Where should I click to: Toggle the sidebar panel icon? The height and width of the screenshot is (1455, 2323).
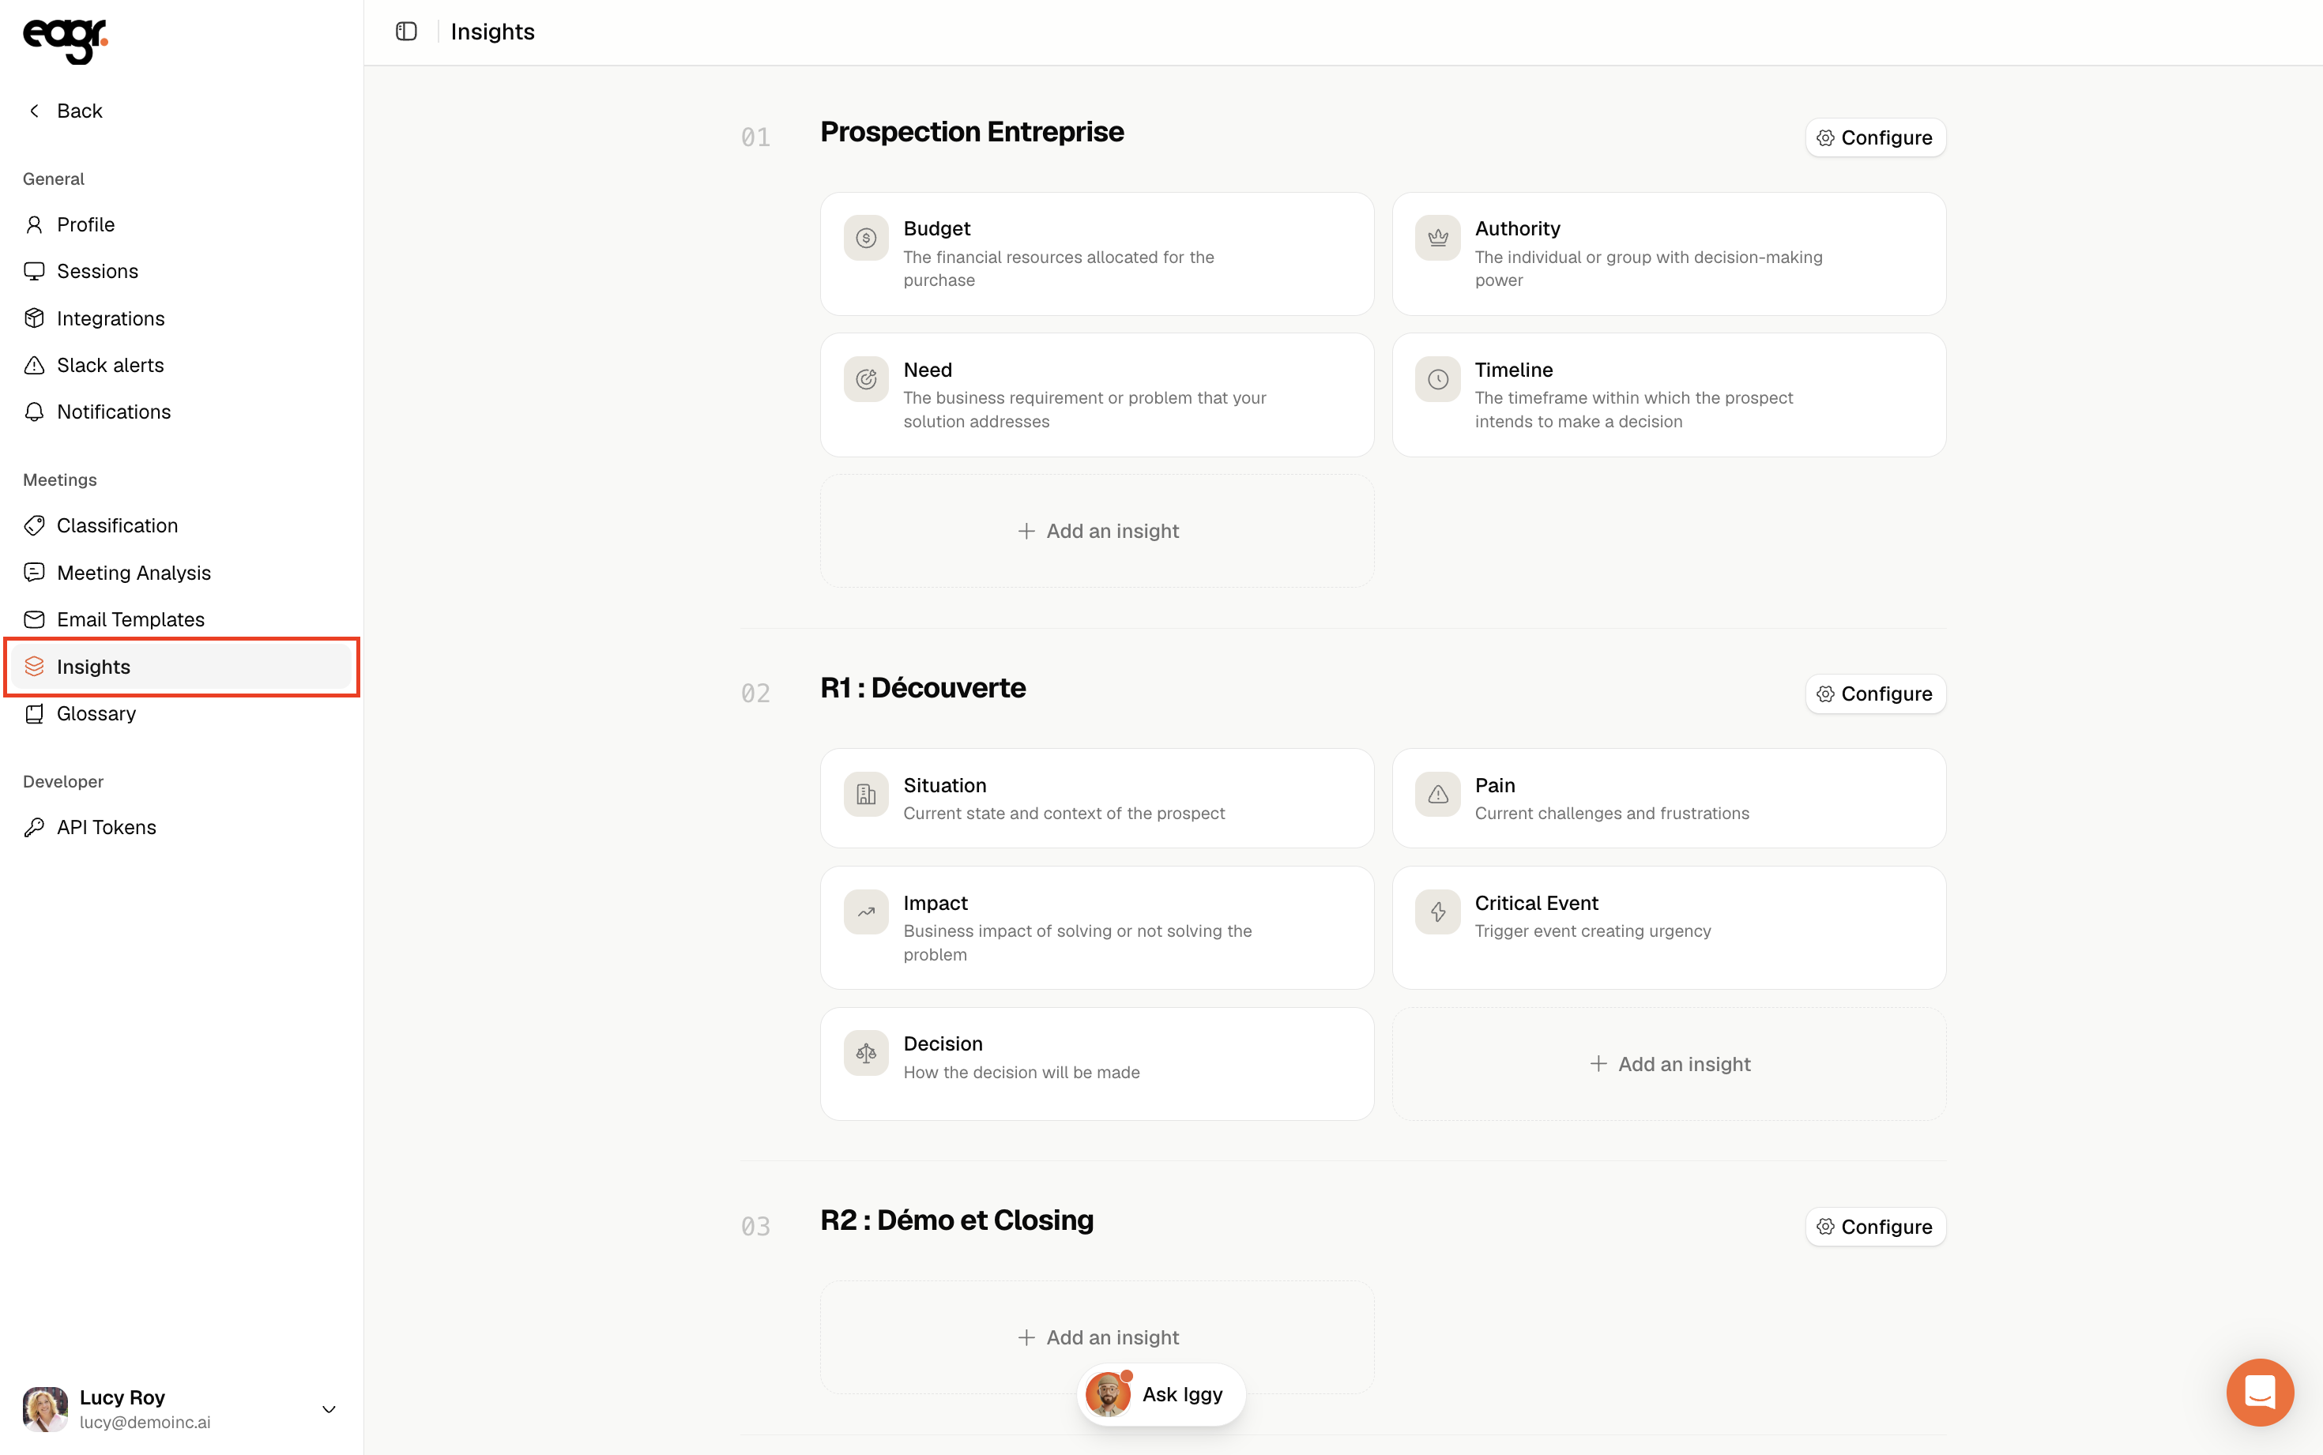(x=406, y=32)
